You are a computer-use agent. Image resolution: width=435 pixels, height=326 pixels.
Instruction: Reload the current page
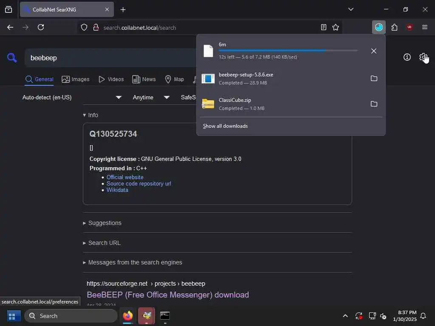(x=41, y=27)
